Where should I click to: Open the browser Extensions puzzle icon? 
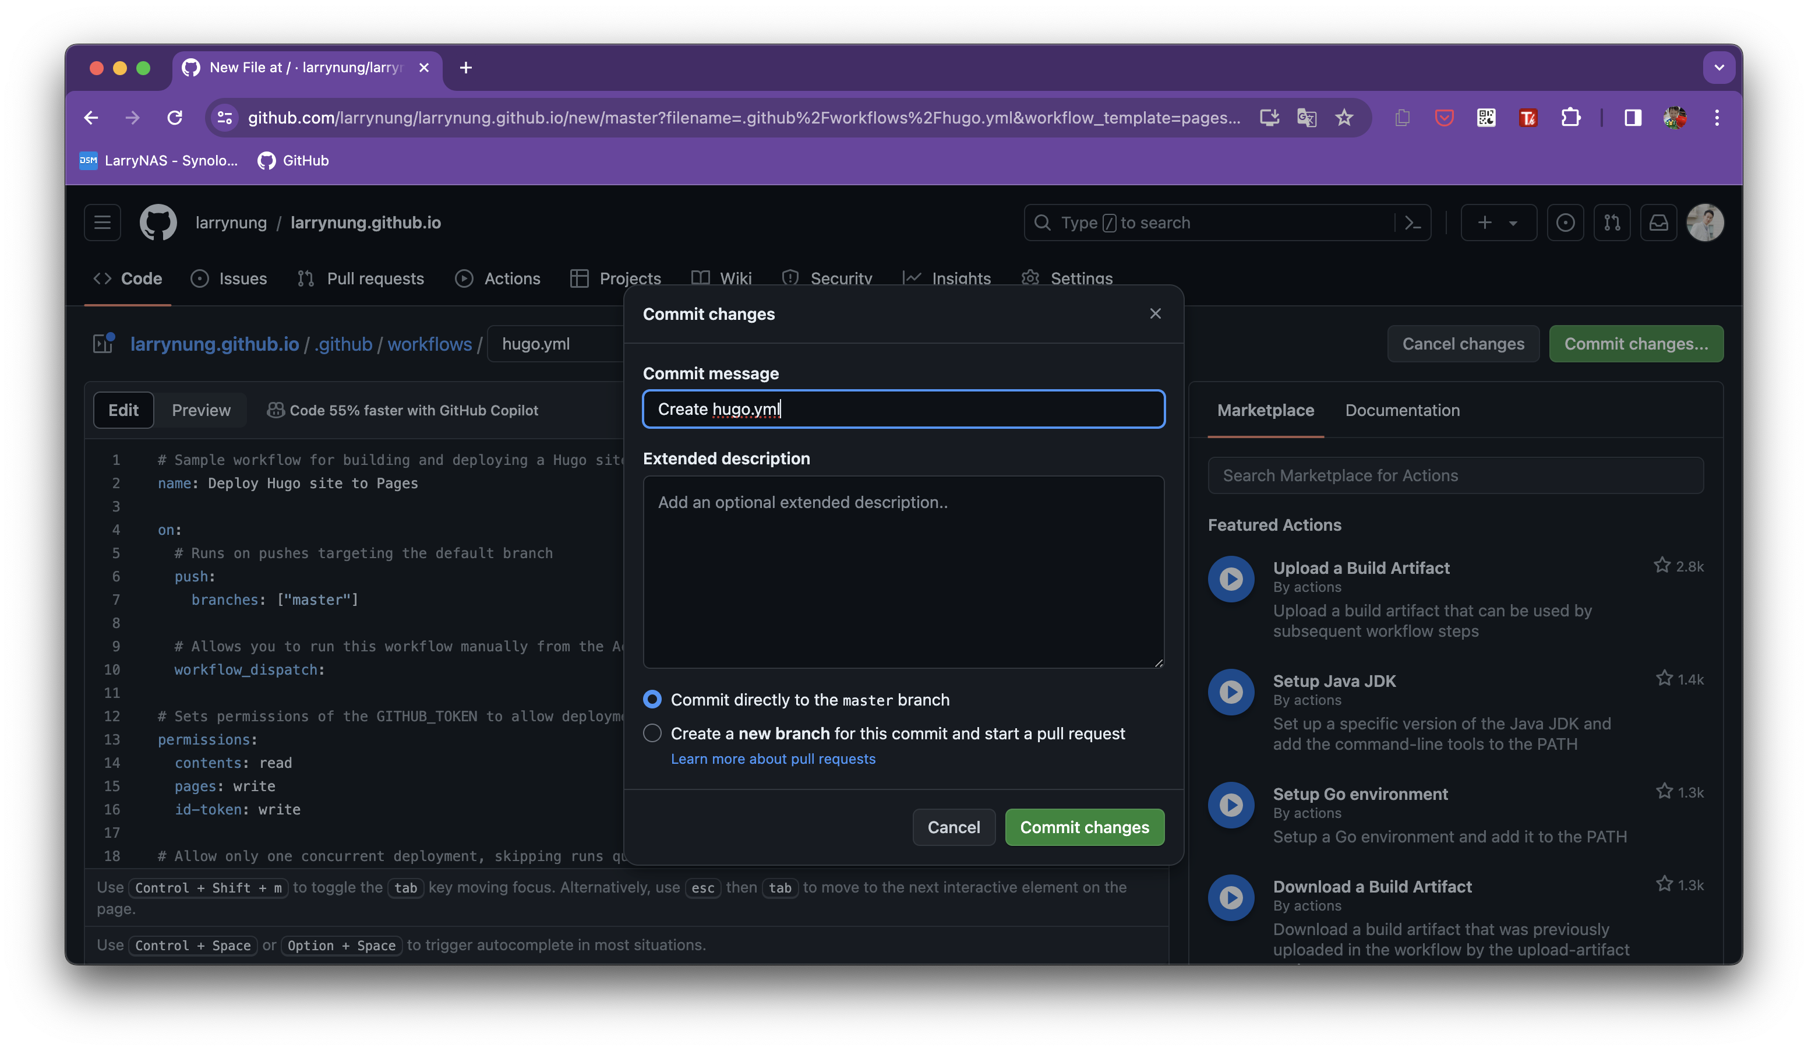point(1570,118)
